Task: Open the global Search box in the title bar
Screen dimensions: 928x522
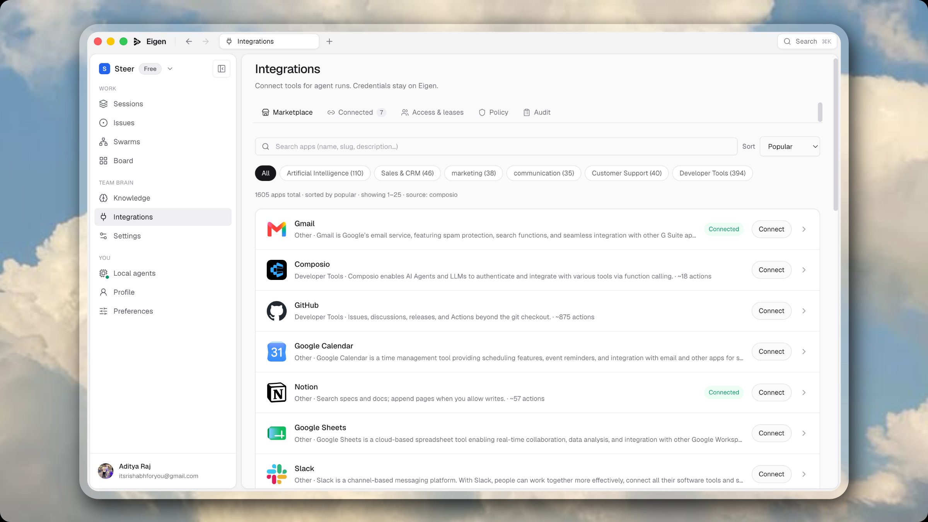Action: [x=807, y=41]
